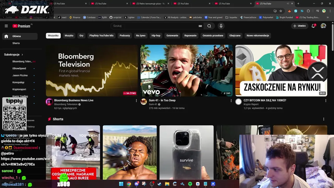The width and height of the screenshot is (334, 188).
Task: Expand the Subskrypcje section arrow
Action: [22, 55]
